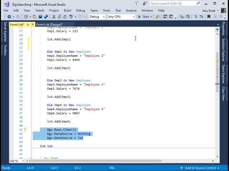Click the Navigate Backward toolbar icon
Screen dimensions: 229x171
9,17
